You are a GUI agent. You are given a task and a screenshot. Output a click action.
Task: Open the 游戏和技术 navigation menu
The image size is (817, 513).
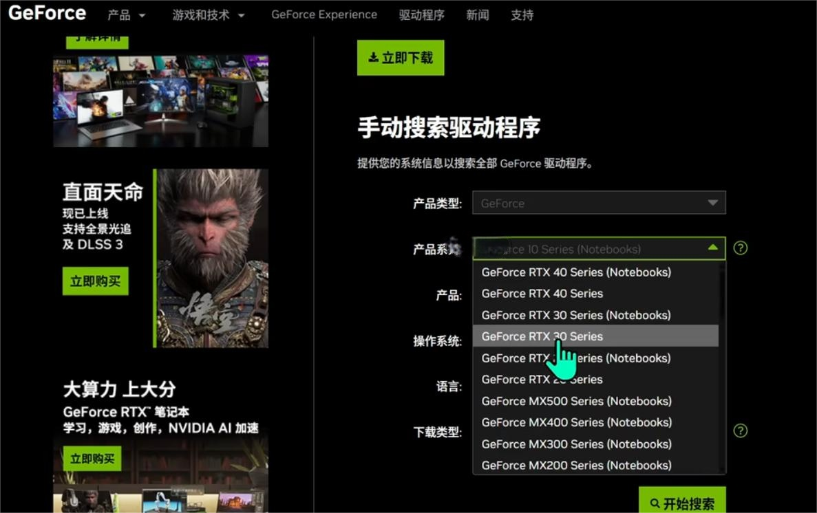[x=209, y=15]
